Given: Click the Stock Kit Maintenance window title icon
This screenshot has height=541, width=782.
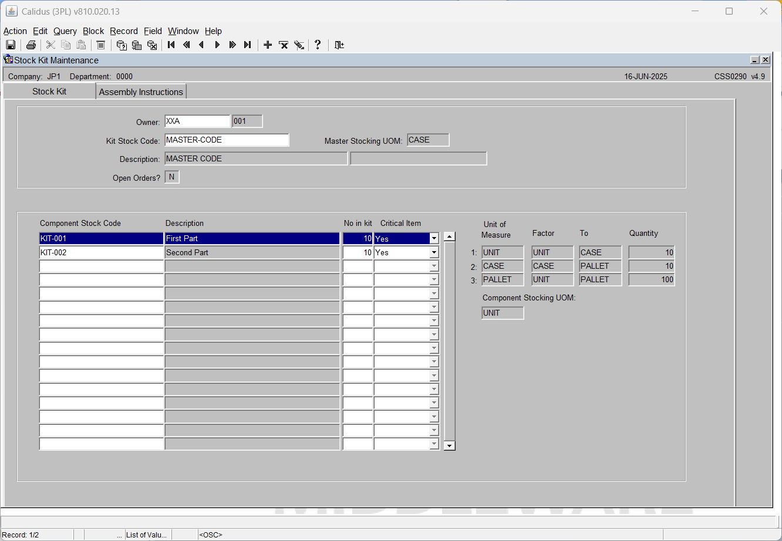Looking at the screenshot, I should pos(8,59).
